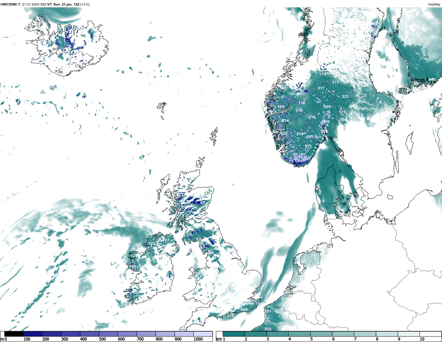
Task: Click the '217' visibility value on map
Action: (321, 88)
